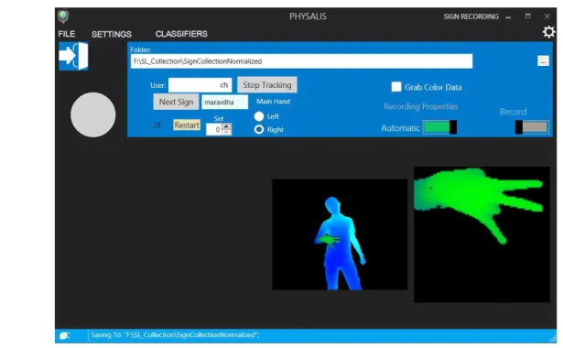Click the User input field
The width and height of the screenshot is (563, 348).
point(200,85)
